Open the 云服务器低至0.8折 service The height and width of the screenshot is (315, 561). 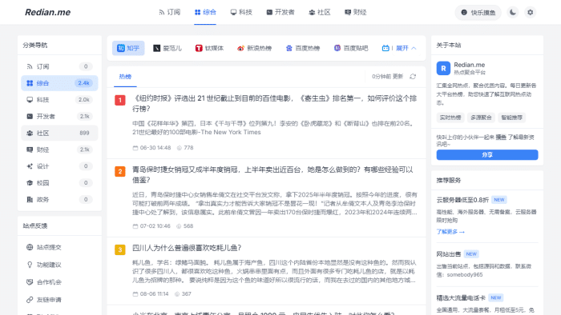point(462,200)
